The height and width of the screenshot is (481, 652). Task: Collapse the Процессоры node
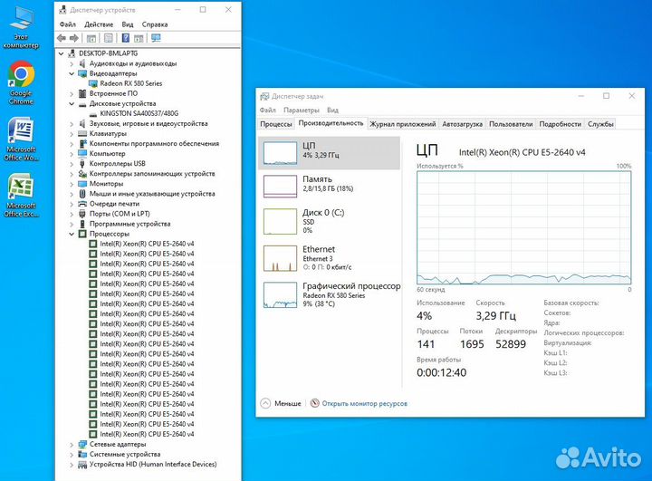coord(72,234)
